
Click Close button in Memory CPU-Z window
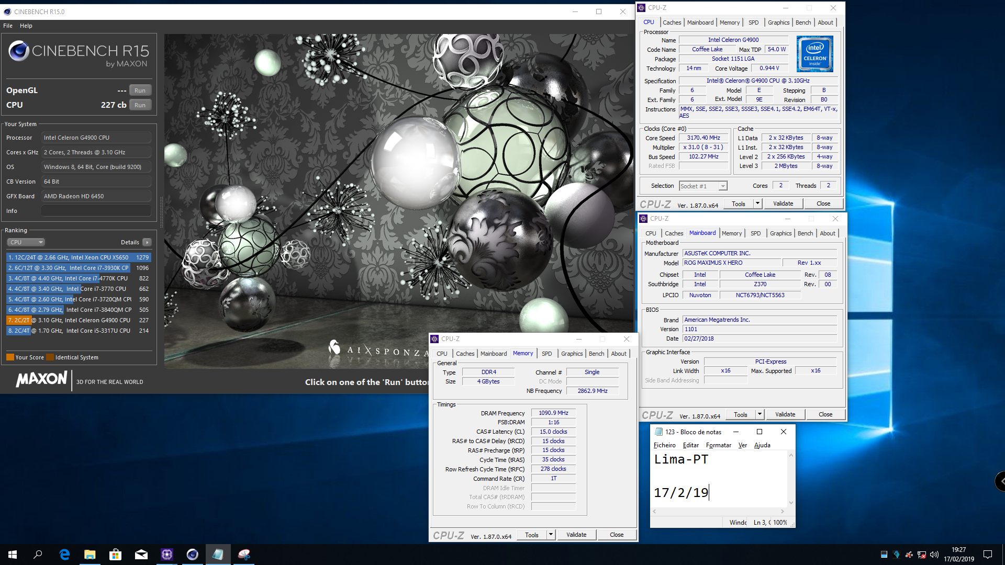click(x=617, y=535)
